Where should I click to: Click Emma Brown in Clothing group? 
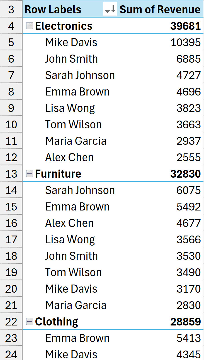pyautogui.click(x=77, y=338)
